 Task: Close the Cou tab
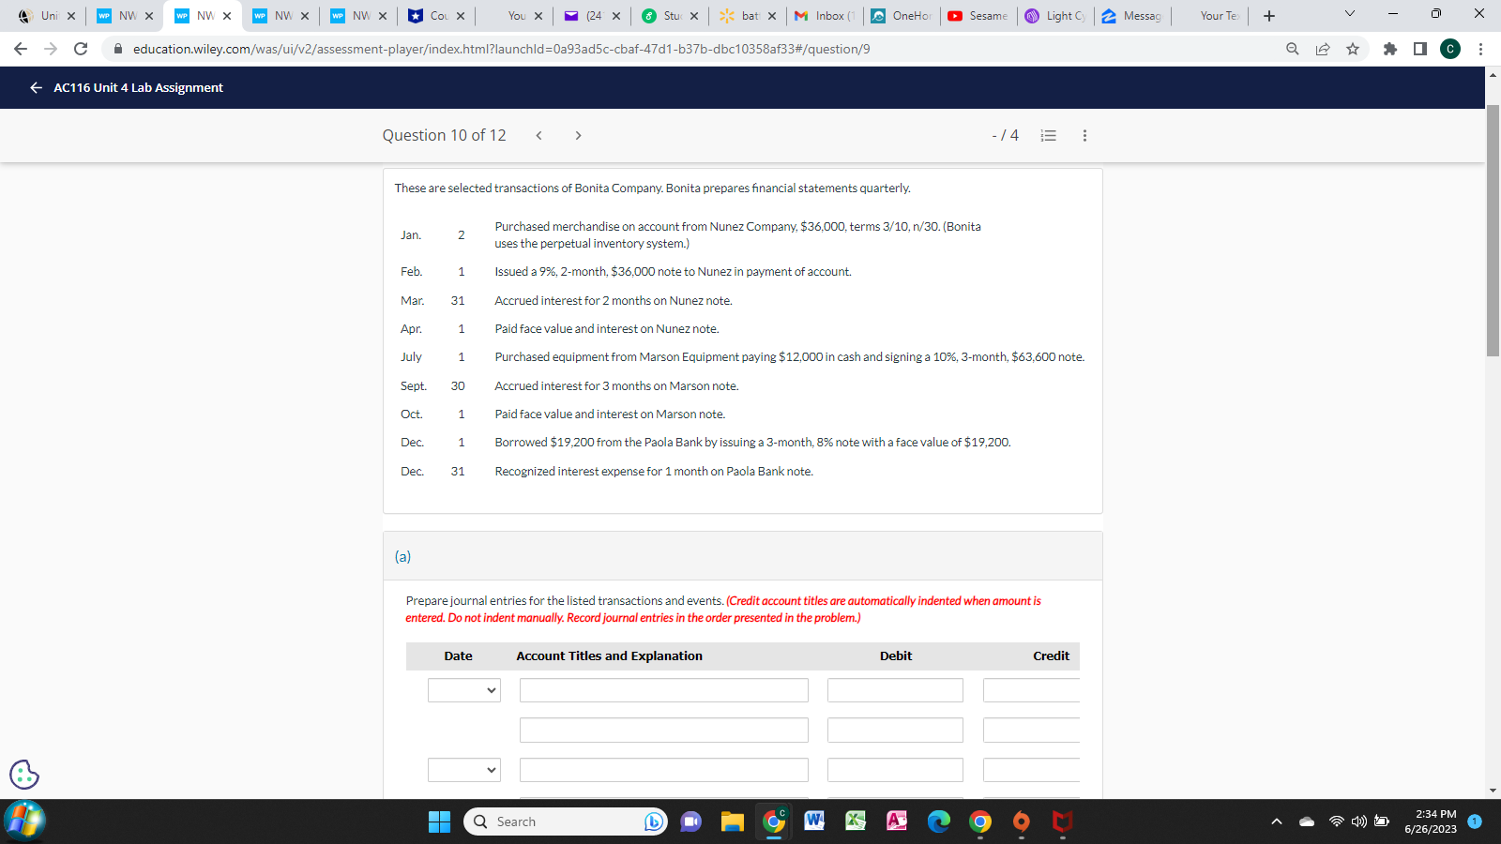tap(461, 16)
